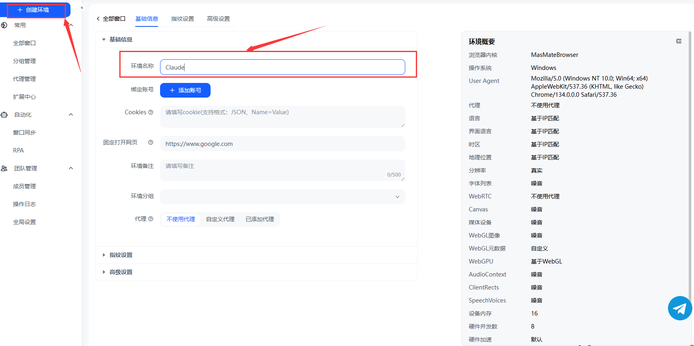Viewport: 694px width, 346px height.
Task: Expand the 指纹设置 section
Action: click(121, 255)
